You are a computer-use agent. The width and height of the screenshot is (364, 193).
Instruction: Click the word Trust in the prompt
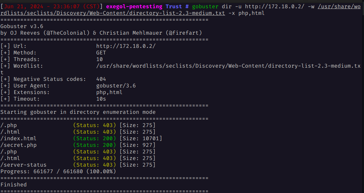pos(174,7)
